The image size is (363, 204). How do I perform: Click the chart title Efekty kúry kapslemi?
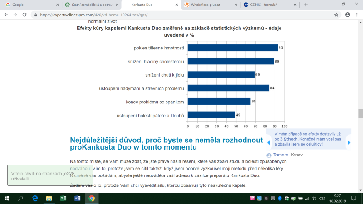pyautogui.click(x=179, y=32)
